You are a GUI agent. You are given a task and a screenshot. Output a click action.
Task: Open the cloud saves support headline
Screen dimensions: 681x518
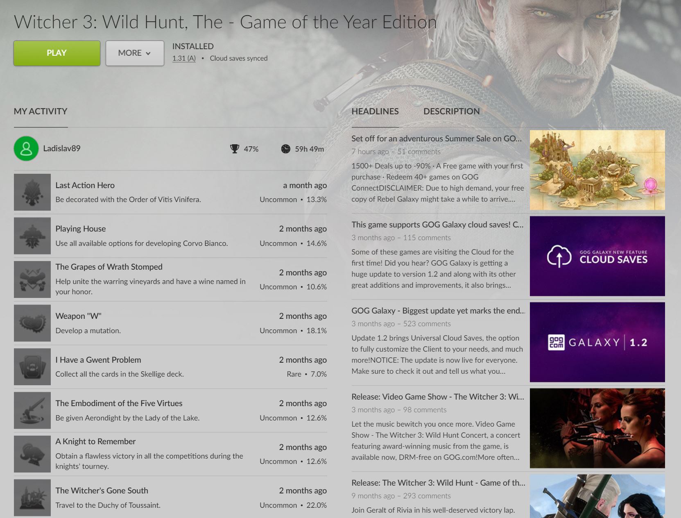(437, 225)
